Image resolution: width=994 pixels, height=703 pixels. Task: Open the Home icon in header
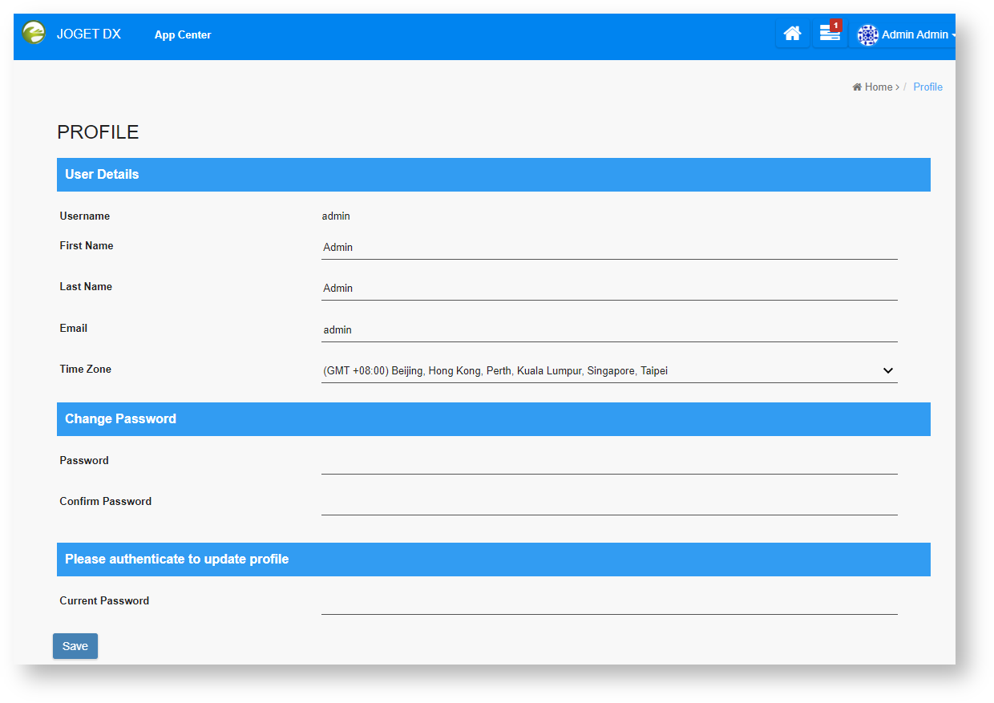[x=792, y=34]
